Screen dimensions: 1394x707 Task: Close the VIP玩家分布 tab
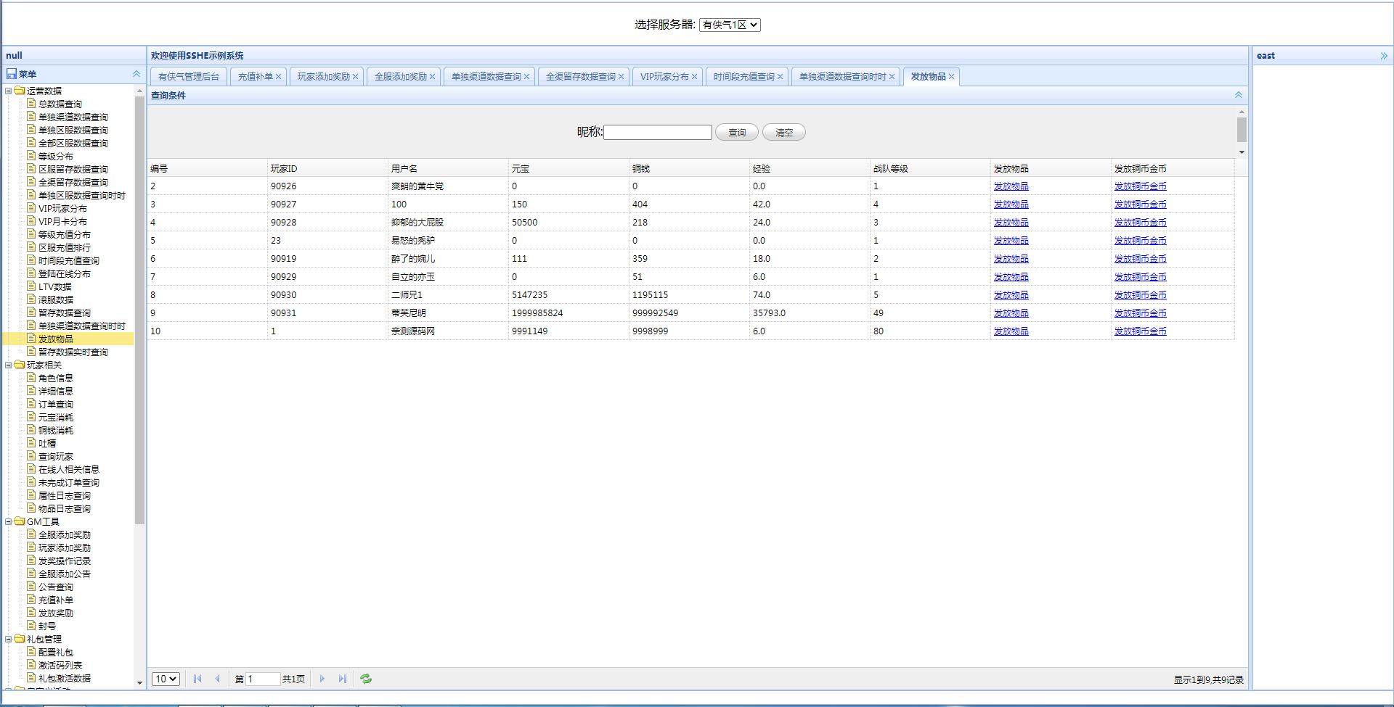point(694,77)
